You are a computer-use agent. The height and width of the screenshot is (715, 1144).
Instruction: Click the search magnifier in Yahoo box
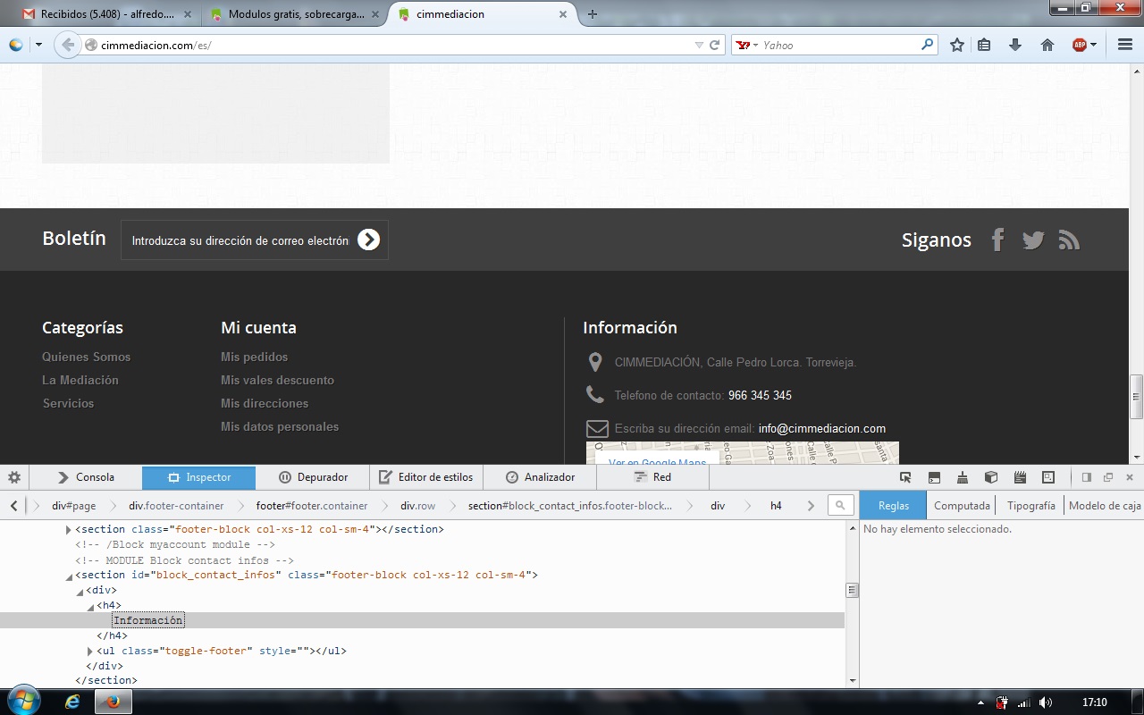point(928,45)
